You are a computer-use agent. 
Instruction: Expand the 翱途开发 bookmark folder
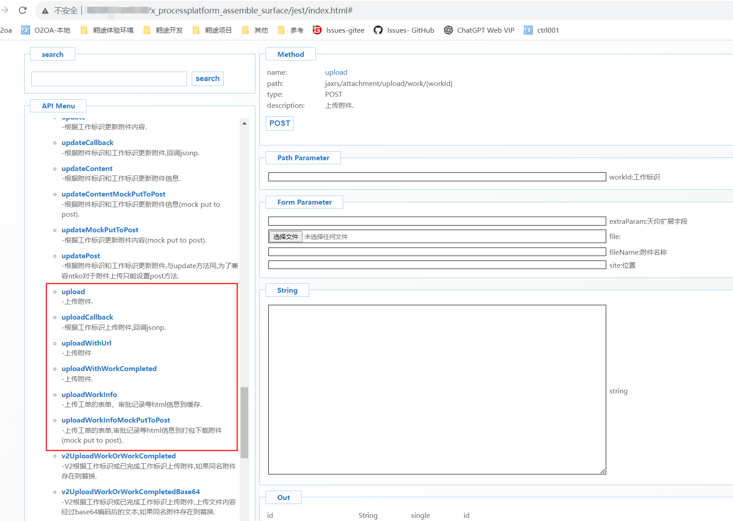pos(163,30)
